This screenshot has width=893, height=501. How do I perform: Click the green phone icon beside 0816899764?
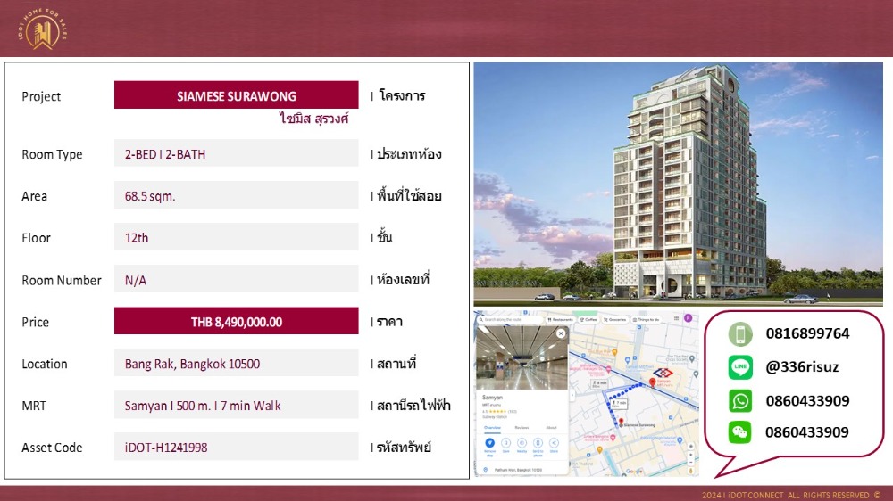click(739, 333)
